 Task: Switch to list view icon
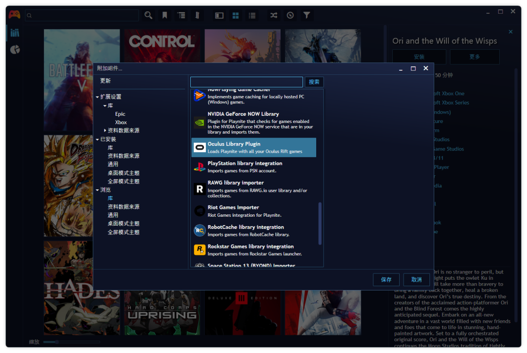252,16
